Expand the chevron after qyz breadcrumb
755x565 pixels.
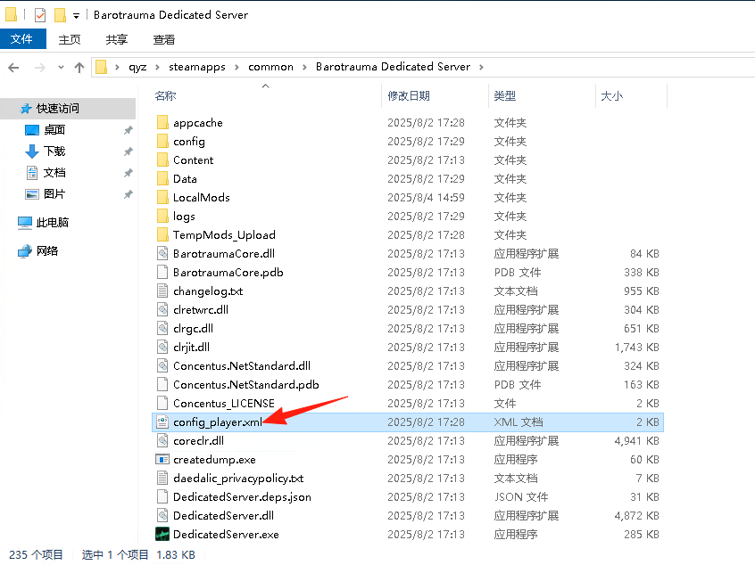point(157,68)
